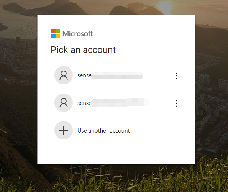
Task: Select the second 'sense' account email text
Action: pyautogui.click(x=113, y=103)
